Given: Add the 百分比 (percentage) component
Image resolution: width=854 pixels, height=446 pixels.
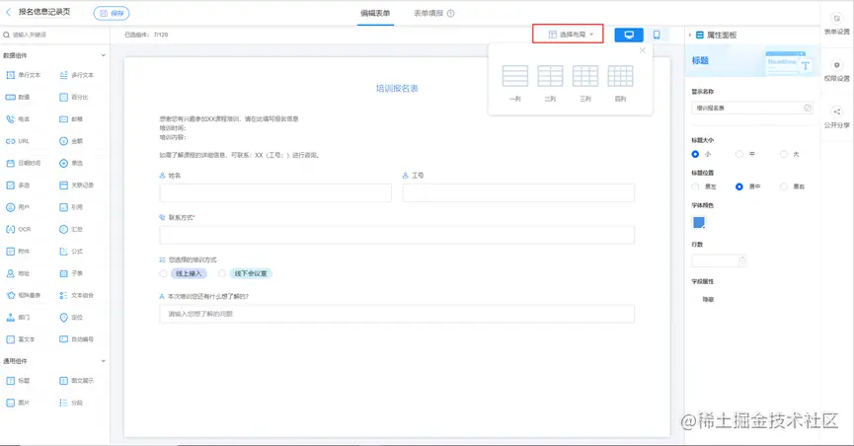Looking at the screenshot, I should (73, 97).
